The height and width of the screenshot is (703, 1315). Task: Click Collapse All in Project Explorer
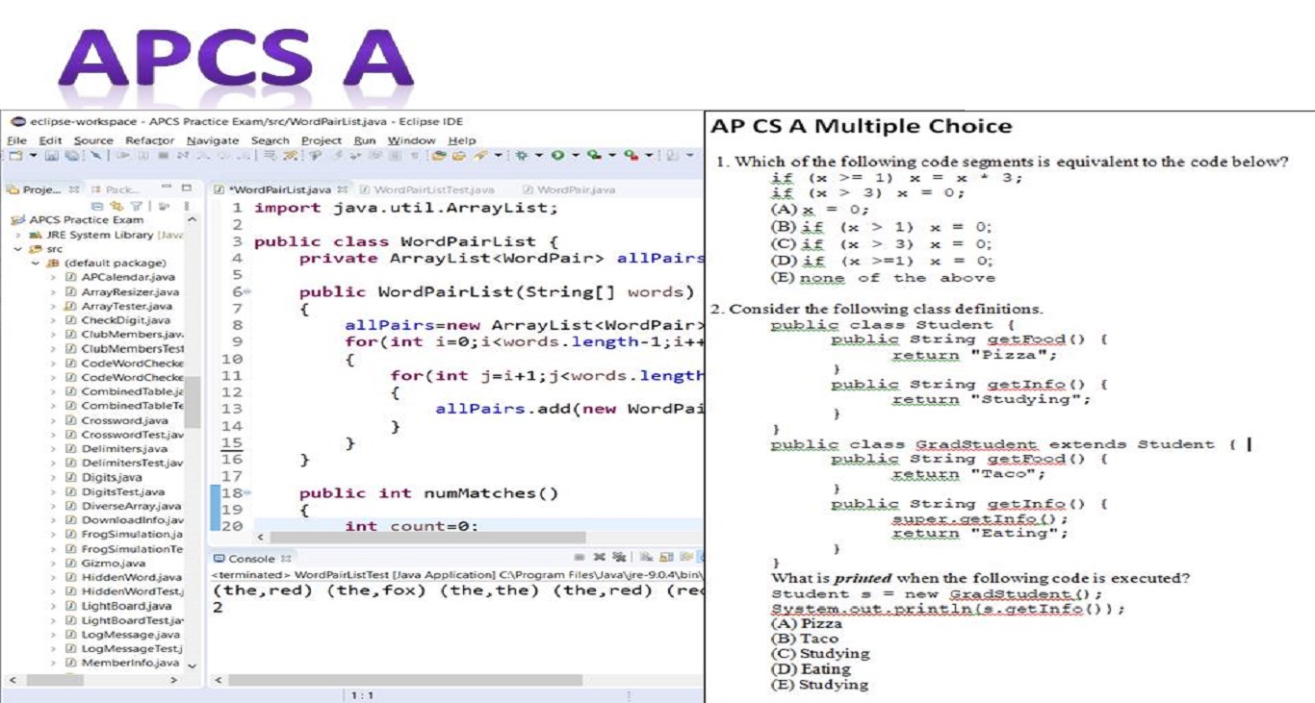[x=97, y=206]
